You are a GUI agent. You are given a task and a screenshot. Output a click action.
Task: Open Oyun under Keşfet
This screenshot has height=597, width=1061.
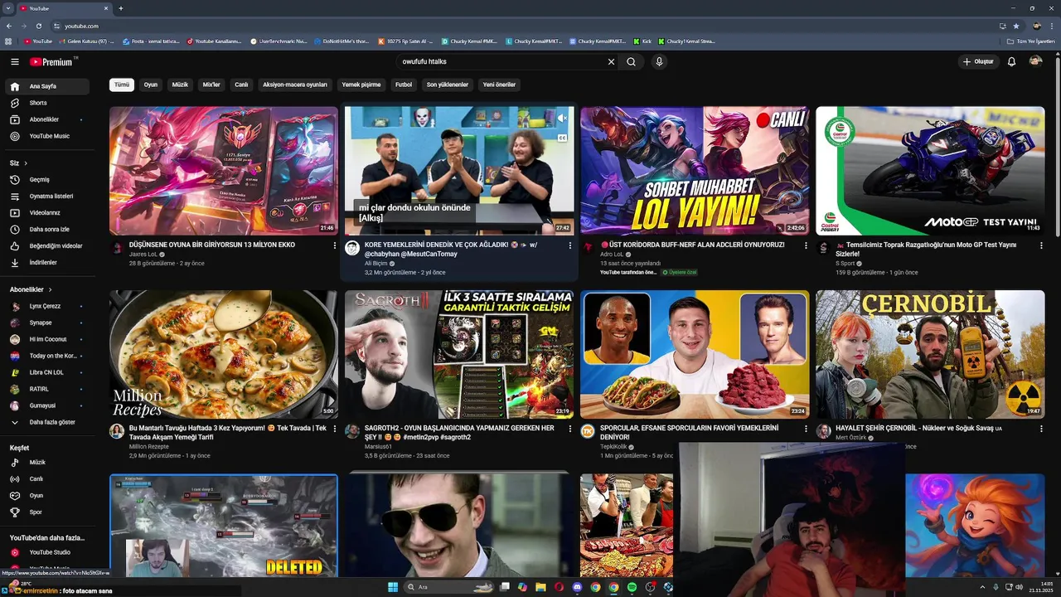pyautogui.click(x=47, y=496)
